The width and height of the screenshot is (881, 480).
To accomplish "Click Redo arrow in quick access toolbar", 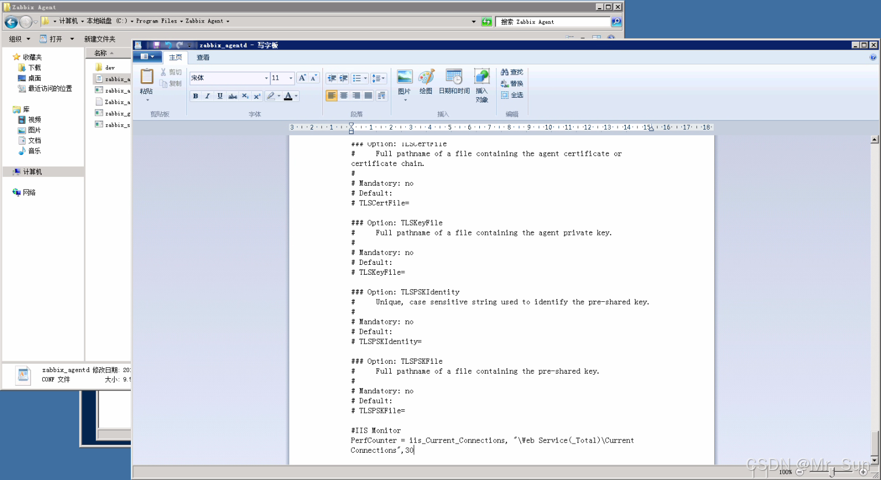I will pyautogui.click(x=179, y=45).
